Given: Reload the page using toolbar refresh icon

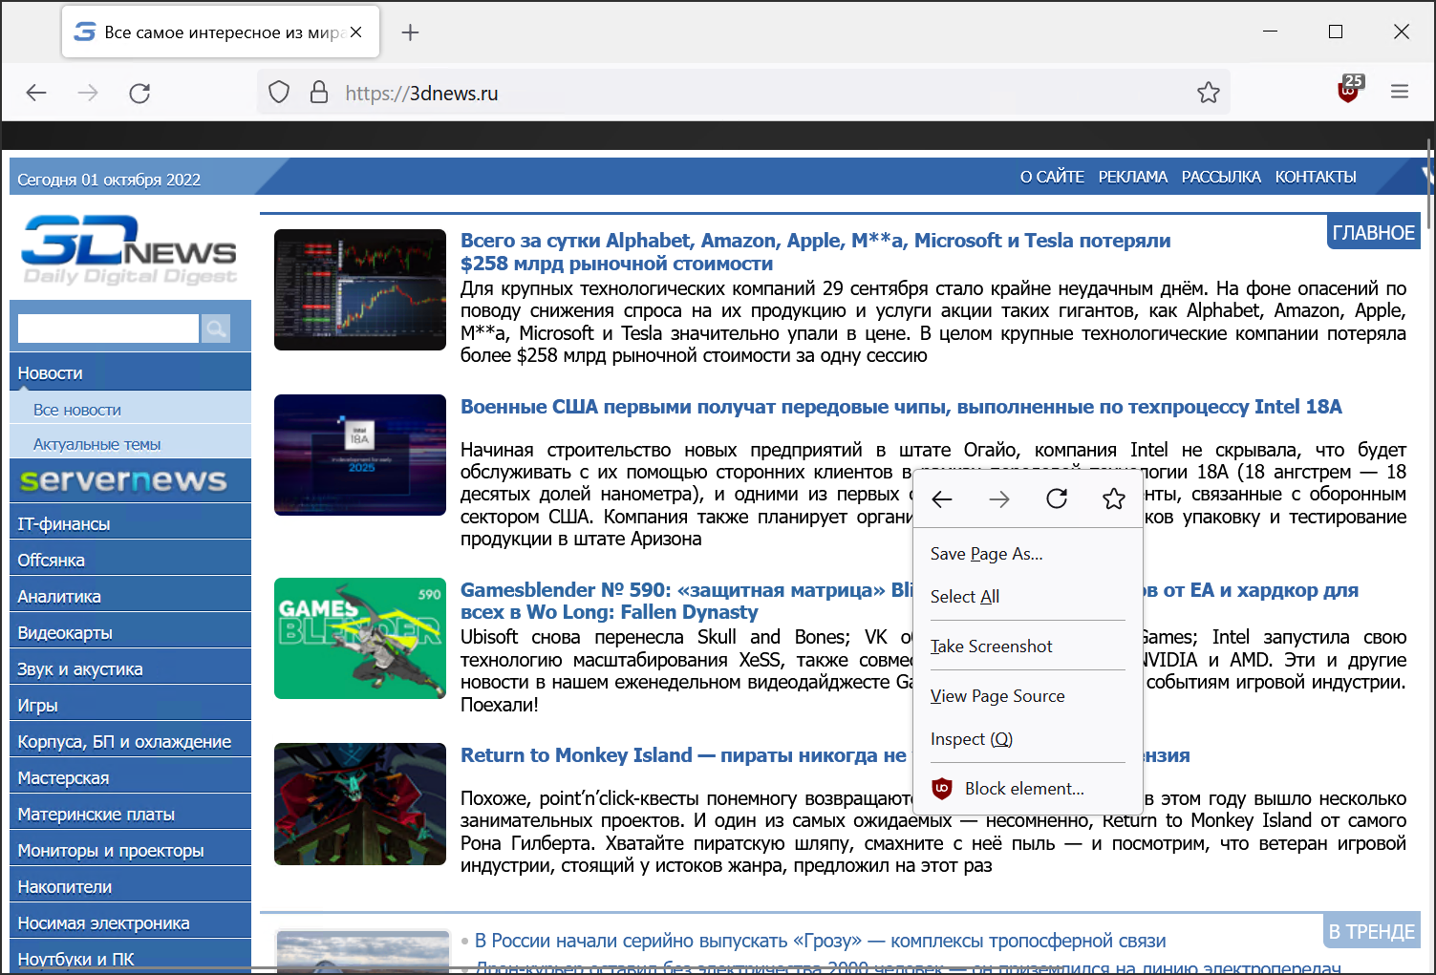Looking at the screenshot, I should tap(139, 93).
